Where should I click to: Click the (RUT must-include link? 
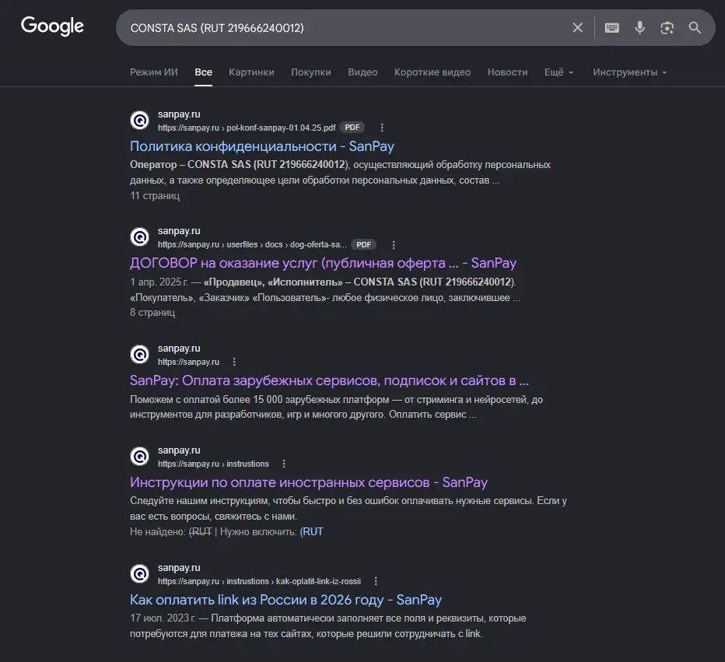click(311, 531)
